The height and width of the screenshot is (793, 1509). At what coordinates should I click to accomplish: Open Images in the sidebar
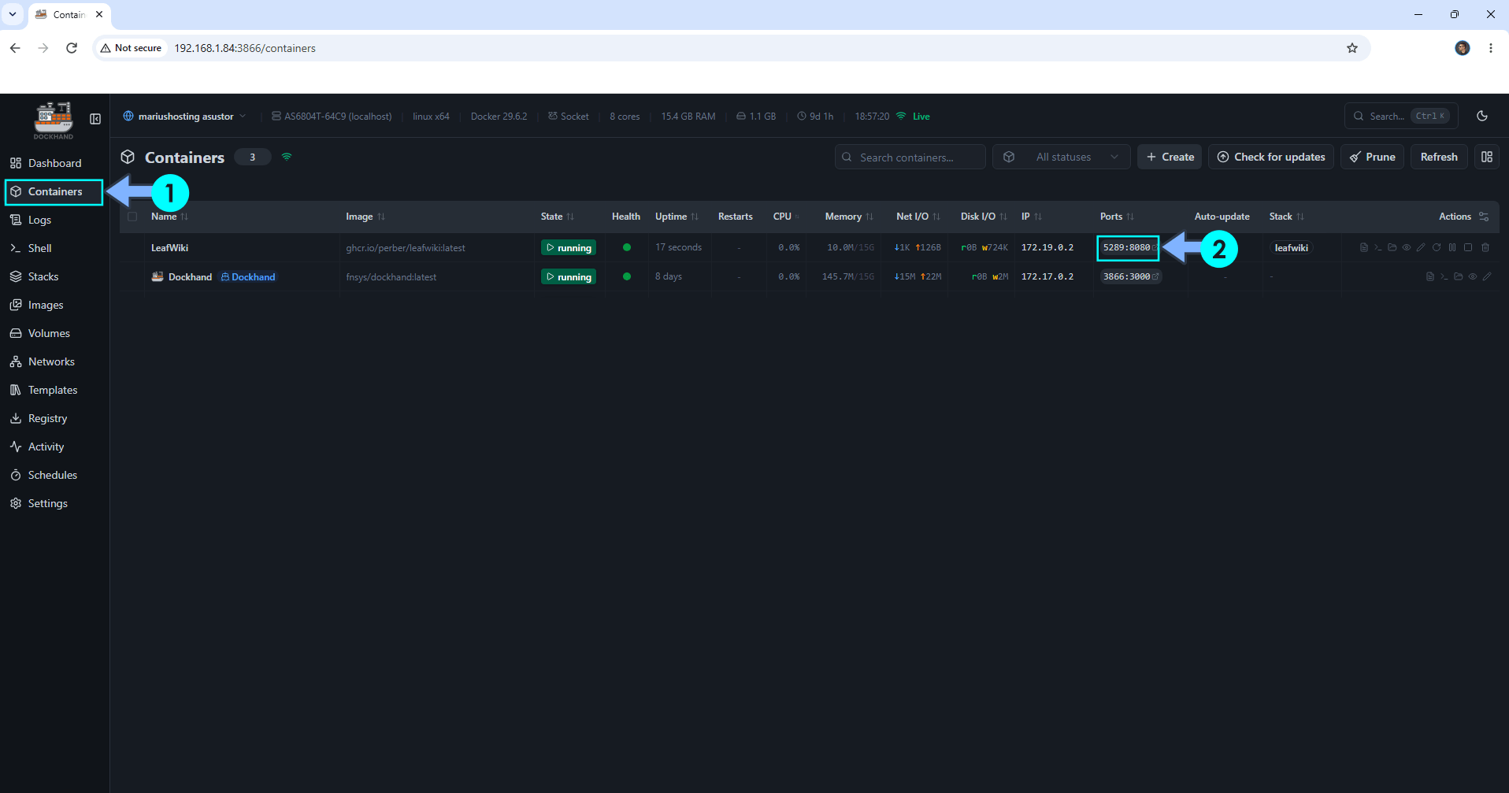[x=54, y=305]
